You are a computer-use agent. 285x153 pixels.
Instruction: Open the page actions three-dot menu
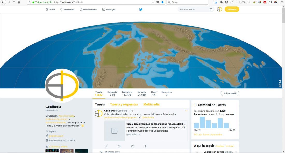click(x=153, y=2)
